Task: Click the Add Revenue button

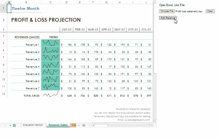Action: [x=168, y=18]
